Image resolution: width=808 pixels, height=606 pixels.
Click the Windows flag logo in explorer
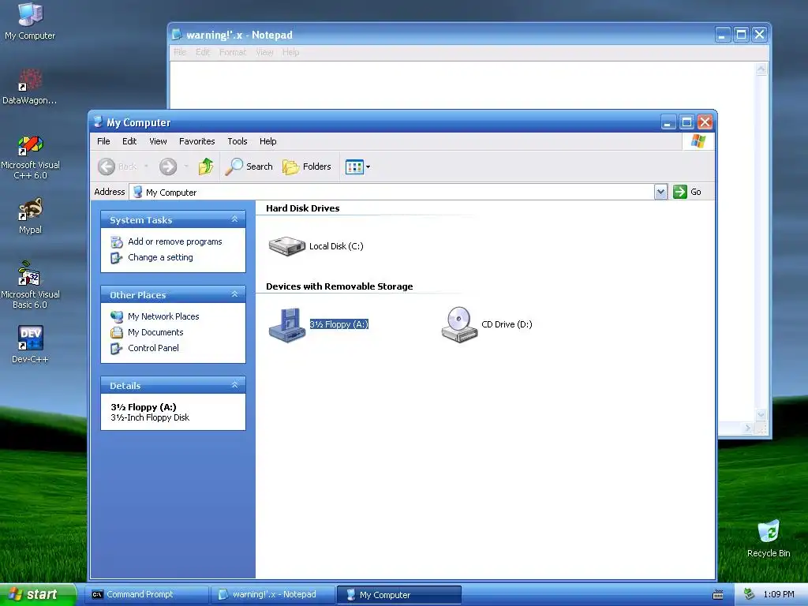click(x=698, y=141)
